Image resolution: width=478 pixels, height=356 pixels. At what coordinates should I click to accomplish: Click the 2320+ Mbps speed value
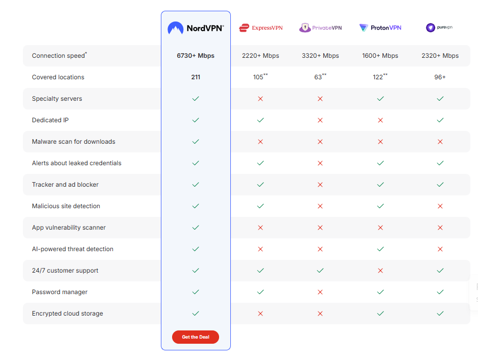(x=440, y=56)
